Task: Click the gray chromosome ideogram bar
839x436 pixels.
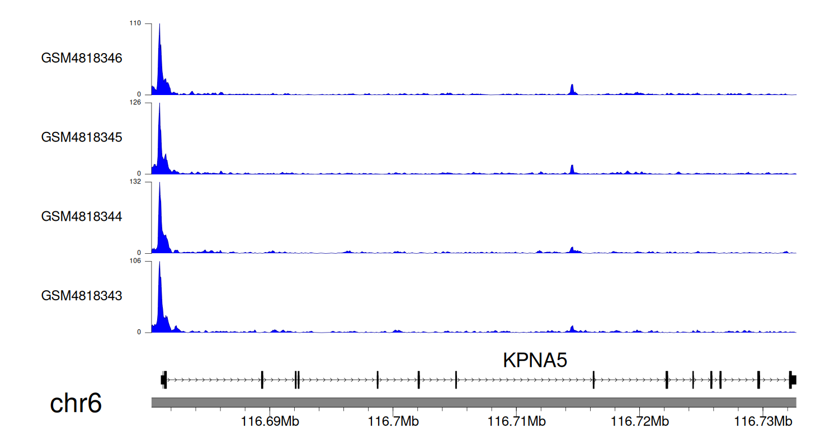Action: tap(473, 402)
